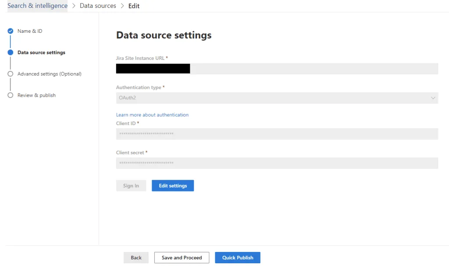Click the Edit settings button
The image size is (449, 269).
(x=173, y=185)
